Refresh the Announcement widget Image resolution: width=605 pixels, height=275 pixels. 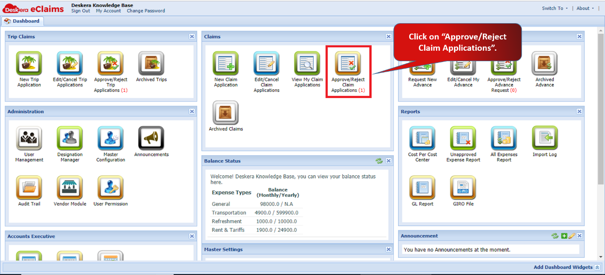tap(555, 236)
